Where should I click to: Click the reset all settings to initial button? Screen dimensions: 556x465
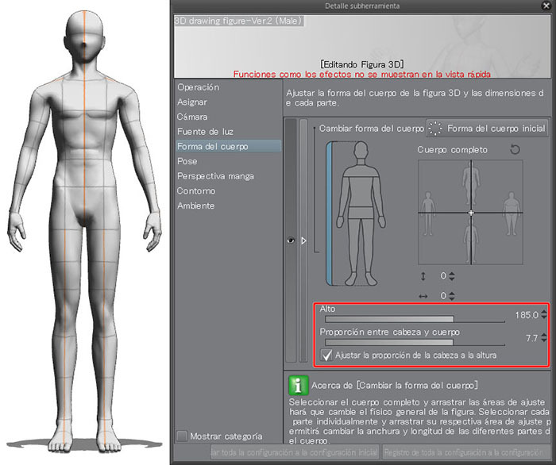295,452
